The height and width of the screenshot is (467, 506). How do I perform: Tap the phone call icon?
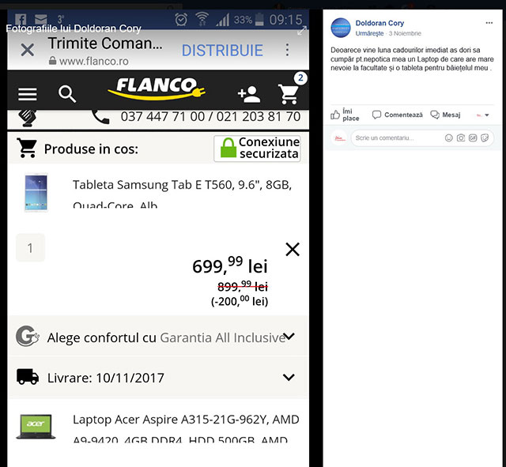coord(100,116)
